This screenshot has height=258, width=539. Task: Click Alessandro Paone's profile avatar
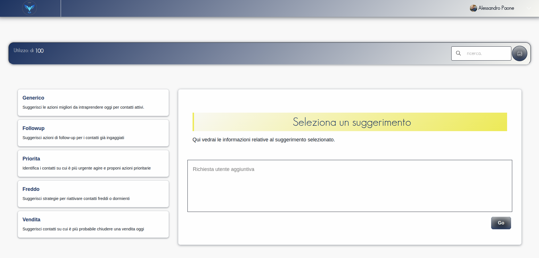click(473, 8)
